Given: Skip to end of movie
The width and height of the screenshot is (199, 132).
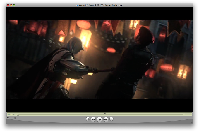Looking at the screenshot, I should (111, 119).
